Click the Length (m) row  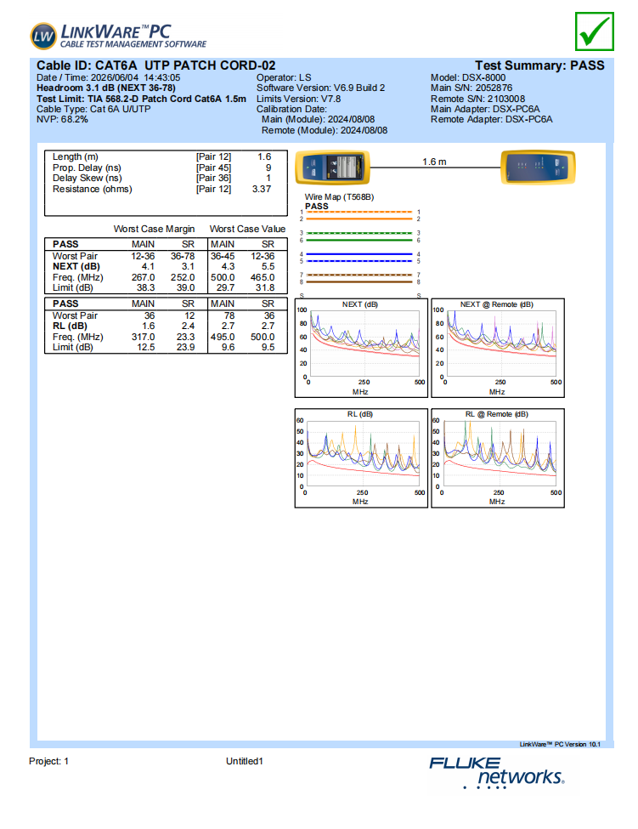tap(161, 157)
